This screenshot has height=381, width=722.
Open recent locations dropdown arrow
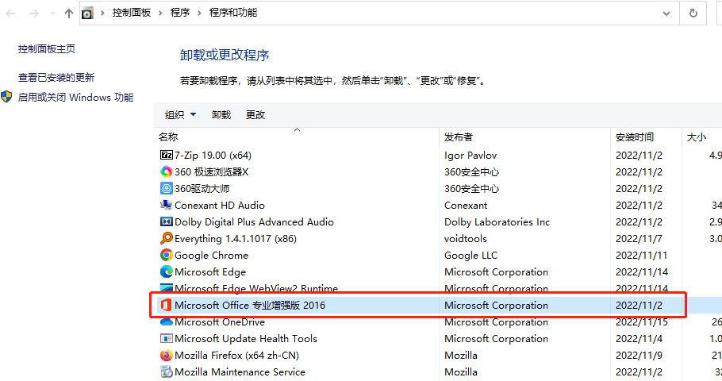pos(52,13)
